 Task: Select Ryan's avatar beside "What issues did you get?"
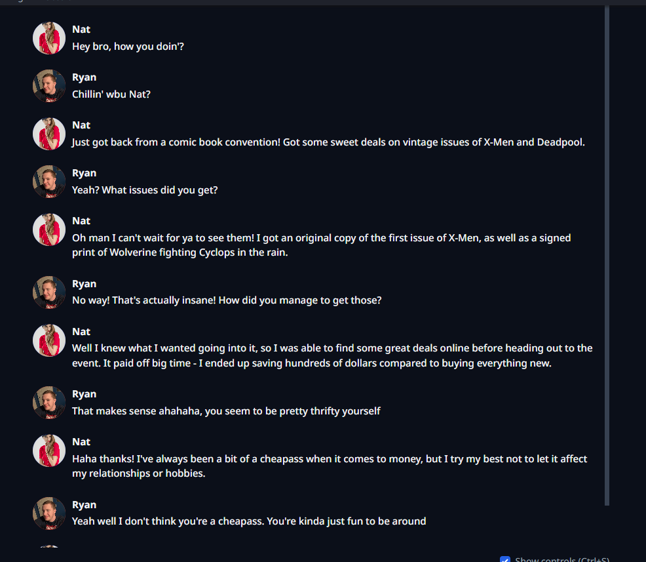pos(49,182)
